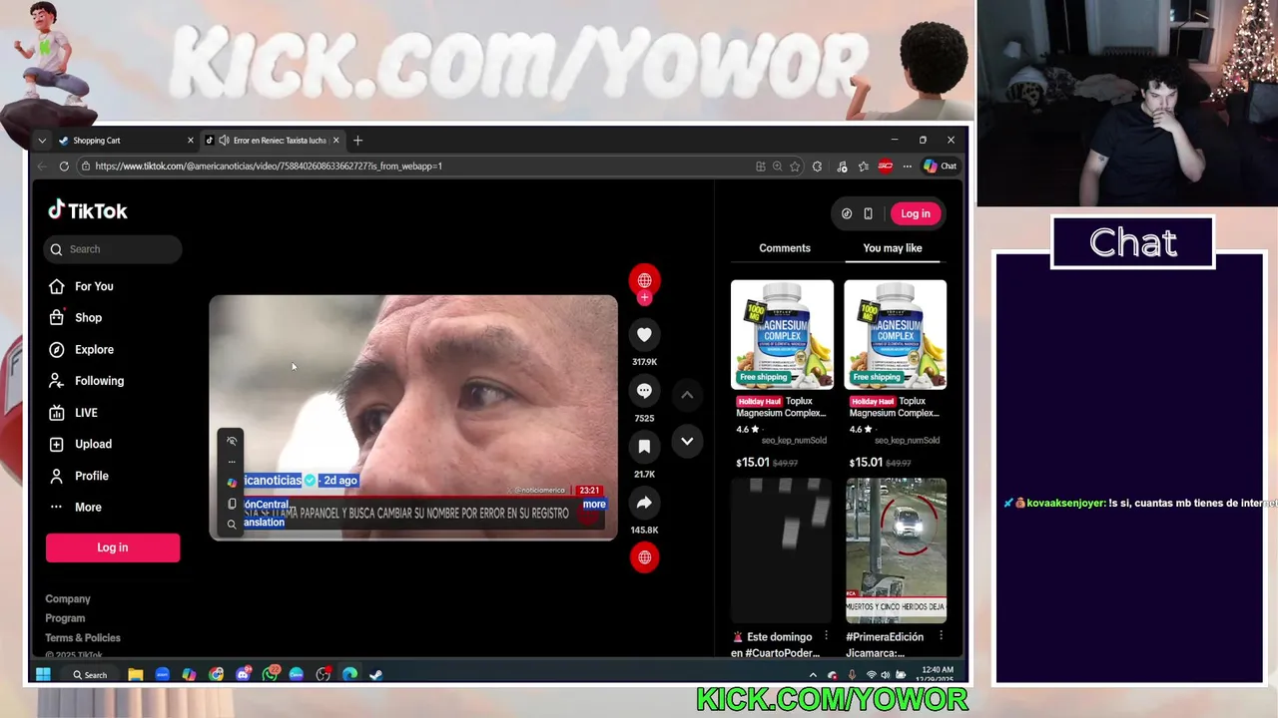Click the hide-overlay eye icon on video
Viewport: 1278px width, 718px height.
pos(232,441)
